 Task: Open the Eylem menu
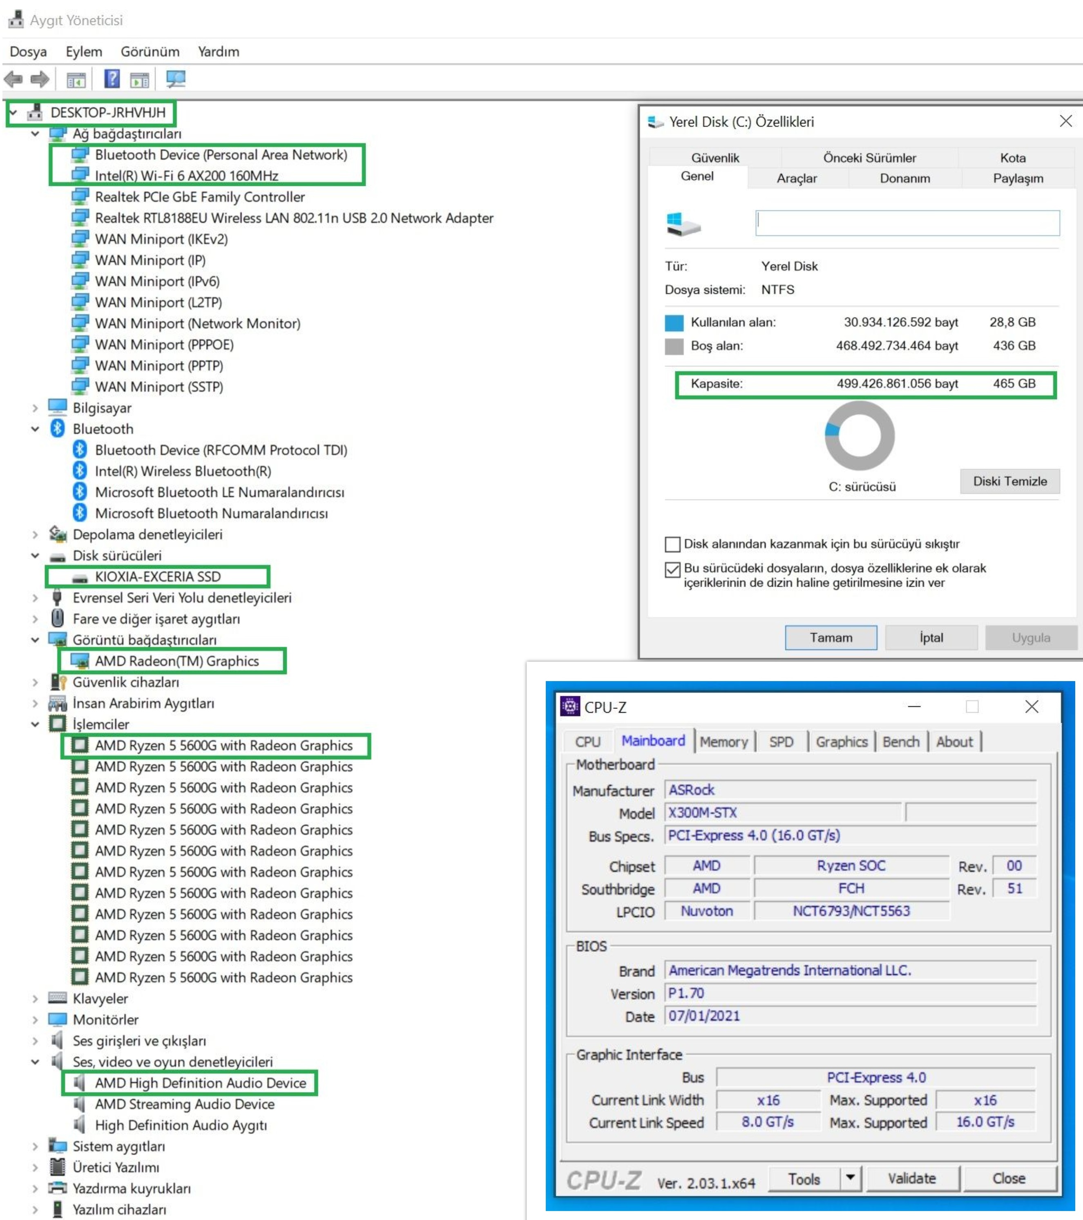tap(83, 51)
